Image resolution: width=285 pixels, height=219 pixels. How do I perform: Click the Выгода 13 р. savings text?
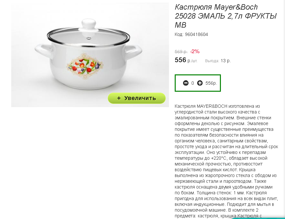(x=218, y=61)
